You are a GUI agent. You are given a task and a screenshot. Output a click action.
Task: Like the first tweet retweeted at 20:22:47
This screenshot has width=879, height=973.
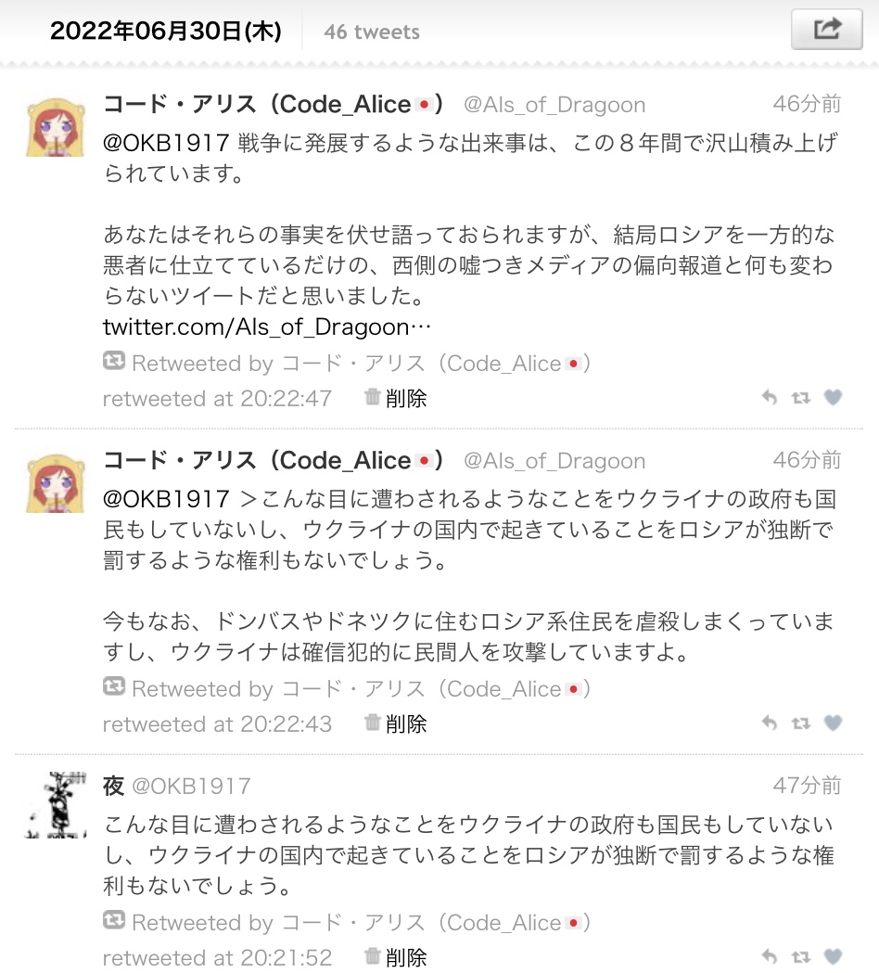click(x=833, y=397)
